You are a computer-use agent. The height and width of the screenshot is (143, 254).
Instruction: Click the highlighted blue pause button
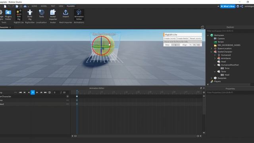pos(33,93)
